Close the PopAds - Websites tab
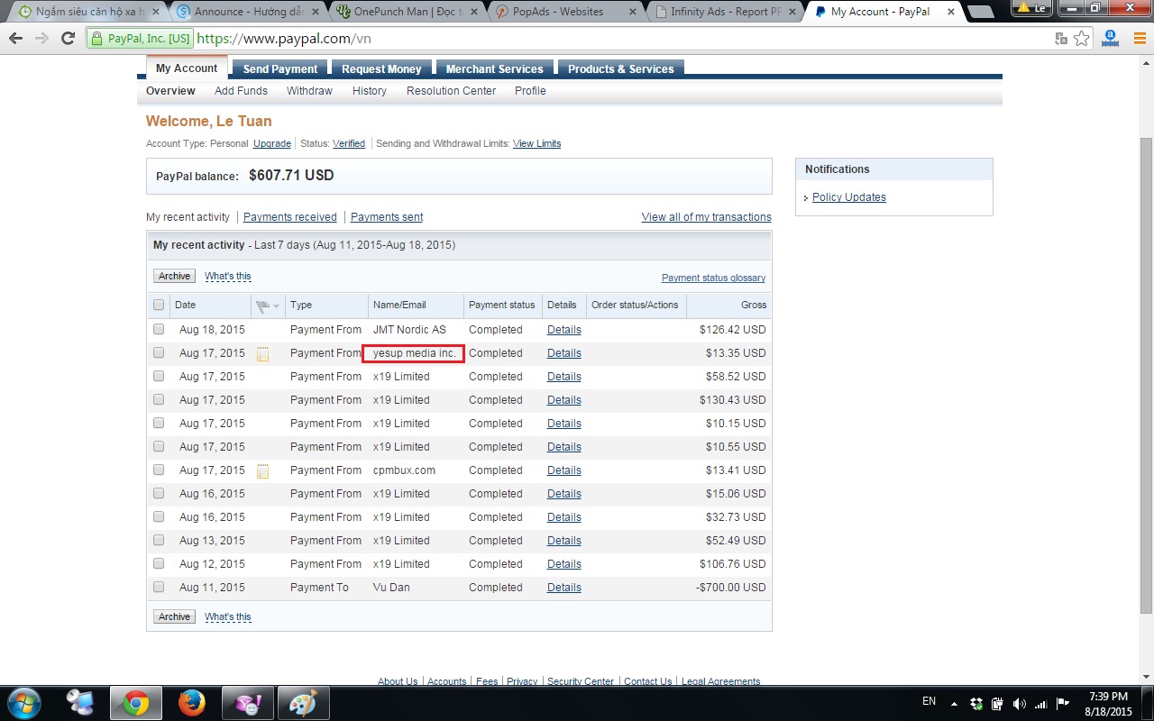The width and height of the screenshot is (1154, 721). click(631, 13)
